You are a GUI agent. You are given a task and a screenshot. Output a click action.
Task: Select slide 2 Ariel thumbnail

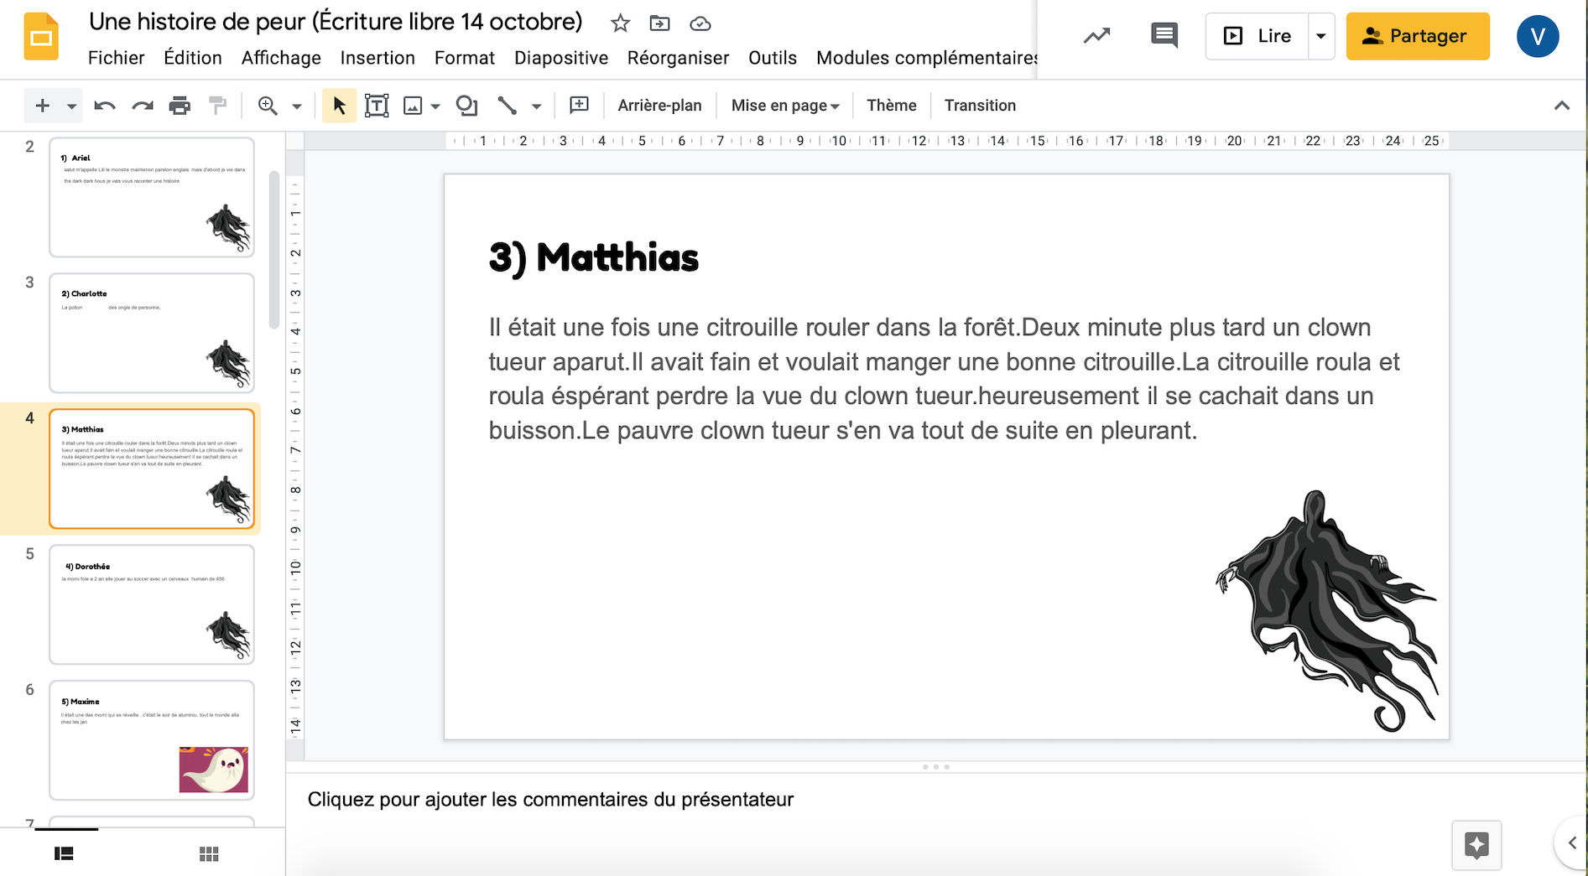[x=152, y=198]
